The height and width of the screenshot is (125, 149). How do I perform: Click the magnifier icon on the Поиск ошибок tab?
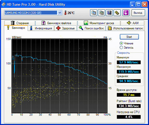[81, 28]
